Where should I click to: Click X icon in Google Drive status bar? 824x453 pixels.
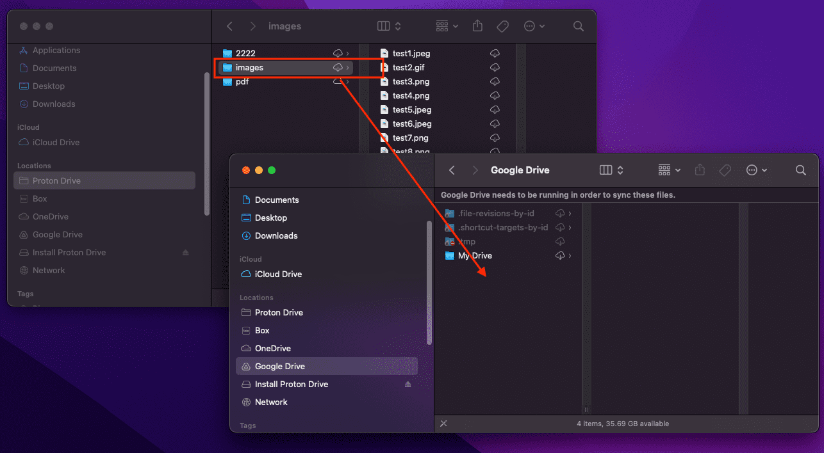coord(443,424)
